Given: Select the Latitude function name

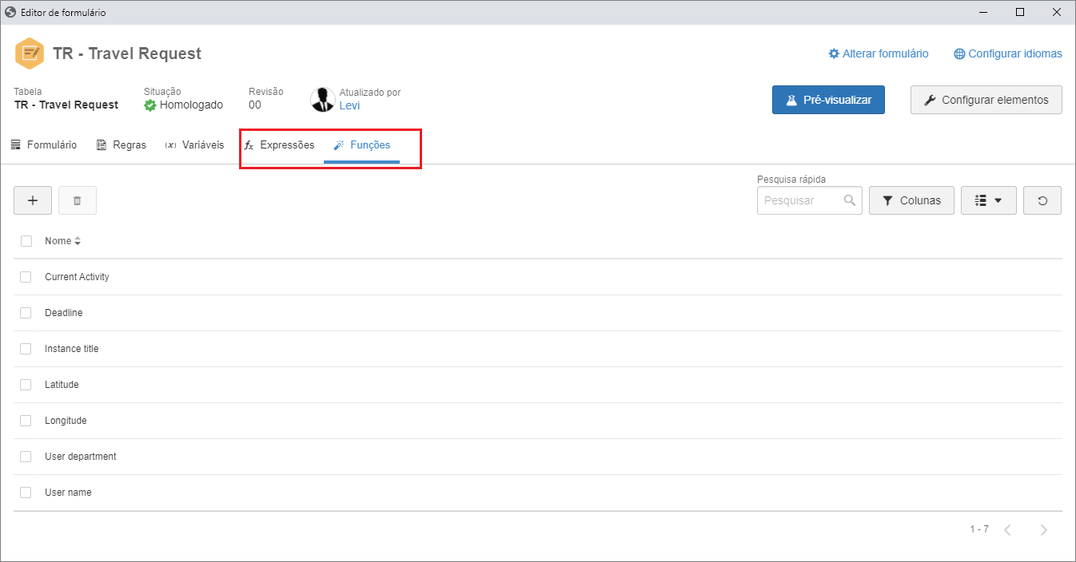Looking at the screenshot, I should [x=62, y=385].
